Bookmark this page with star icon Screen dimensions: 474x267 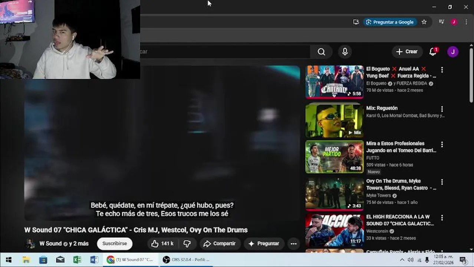[424, 22]
